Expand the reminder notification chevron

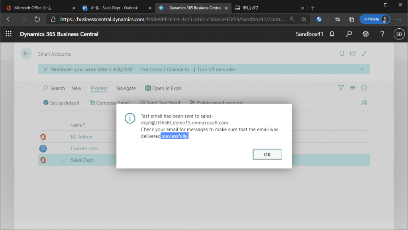(362, 69)
